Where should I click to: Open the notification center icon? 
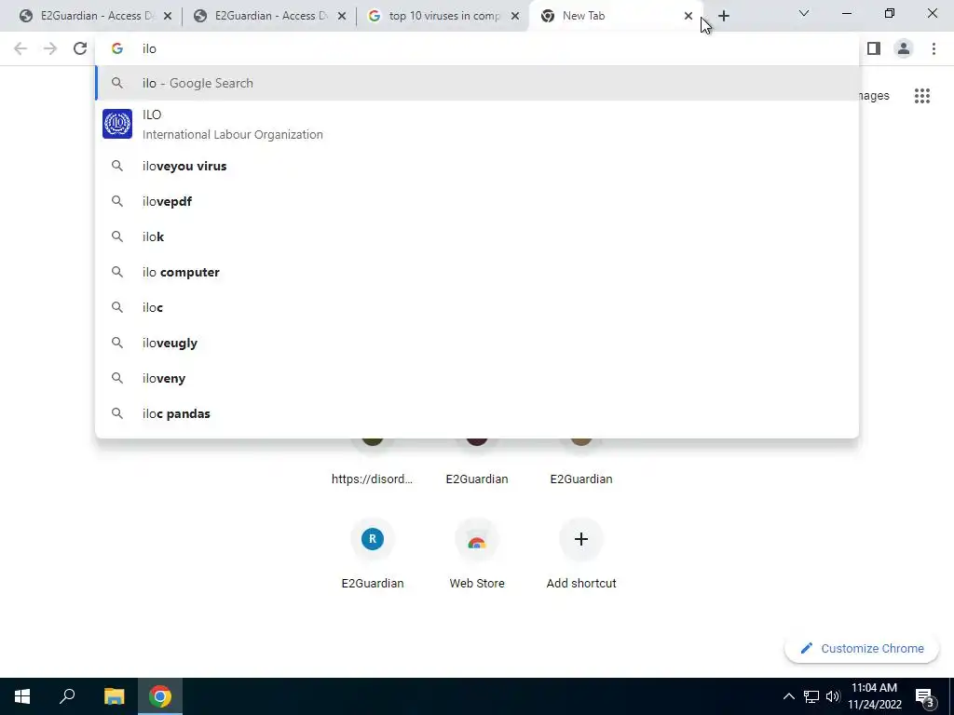point(925,697)
